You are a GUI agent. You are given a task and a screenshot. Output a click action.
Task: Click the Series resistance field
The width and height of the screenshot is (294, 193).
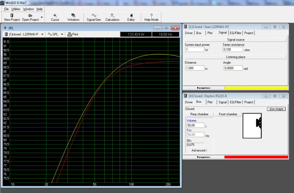pyautogui.click(x=233, y=49)
